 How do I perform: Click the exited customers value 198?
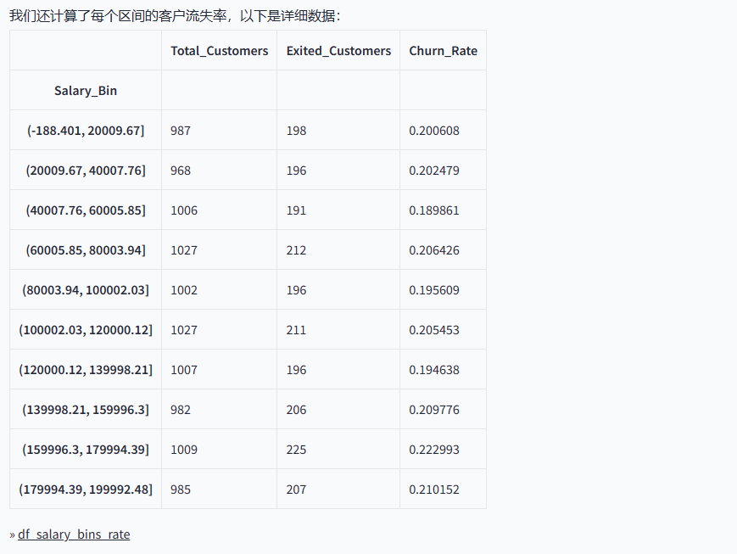pos(296,131)
